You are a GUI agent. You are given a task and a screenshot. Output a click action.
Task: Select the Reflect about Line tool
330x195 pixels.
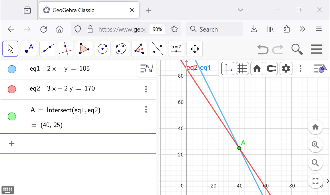pos(158,49)
